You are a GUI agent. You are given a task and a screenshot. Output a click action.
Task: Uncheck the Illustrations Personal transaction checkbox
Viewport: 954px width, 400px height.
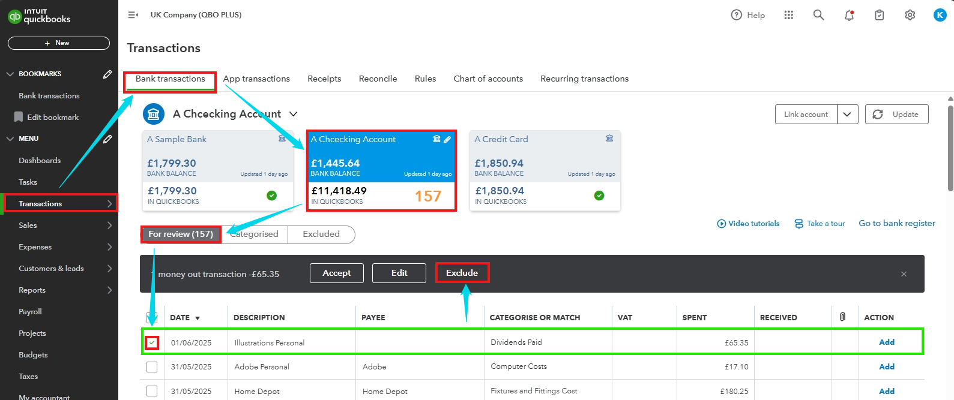(152, 342)
